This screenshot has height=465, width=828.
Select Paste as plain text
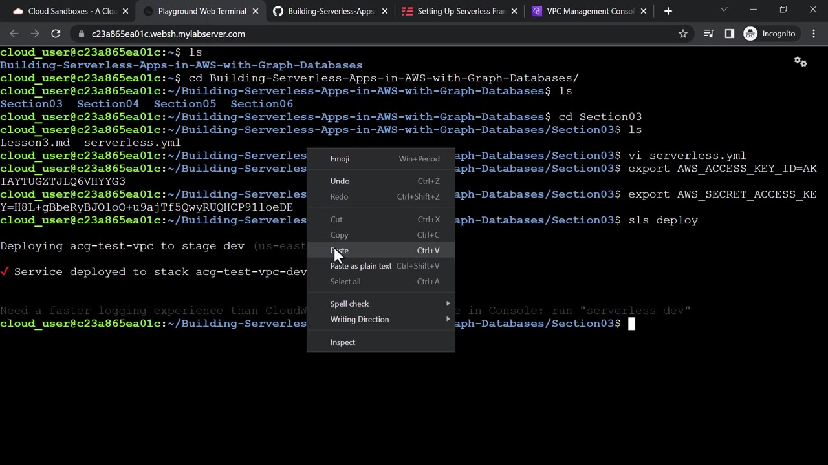coord(381,266)
